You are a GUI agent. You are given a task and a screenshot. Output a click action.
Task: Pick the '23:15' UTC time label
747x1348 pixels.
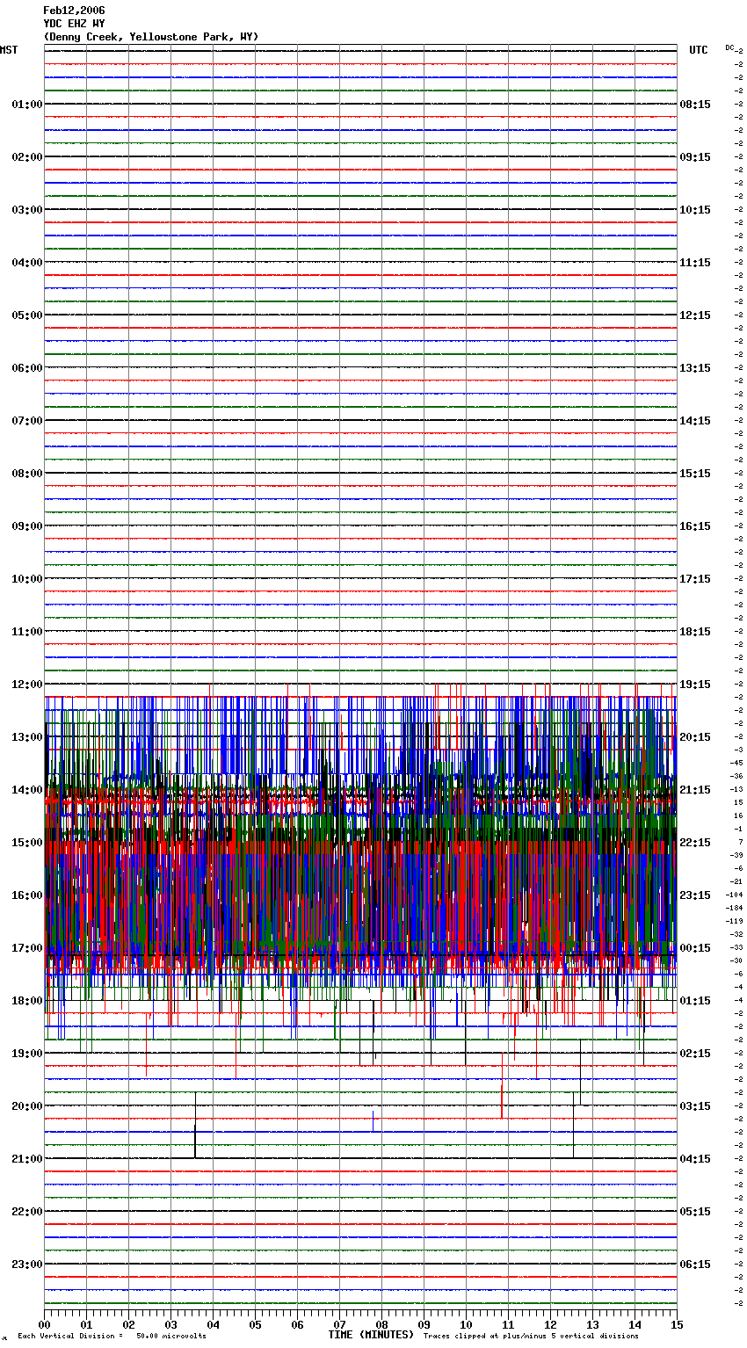[x=695, y=895]
